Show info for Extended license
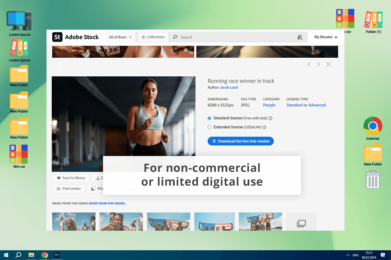 pyautogui.click(x=264, y=127)
